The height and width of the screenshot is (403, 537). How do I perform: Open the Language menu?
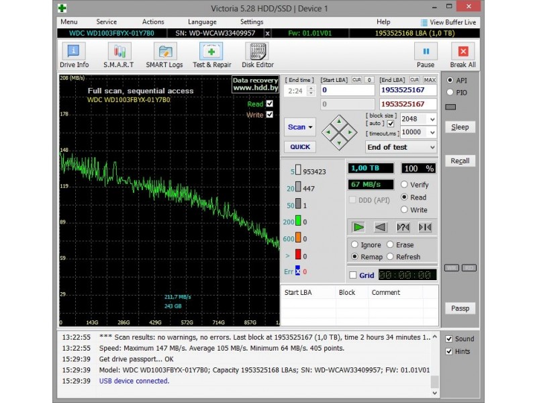[x=202, y=22]
